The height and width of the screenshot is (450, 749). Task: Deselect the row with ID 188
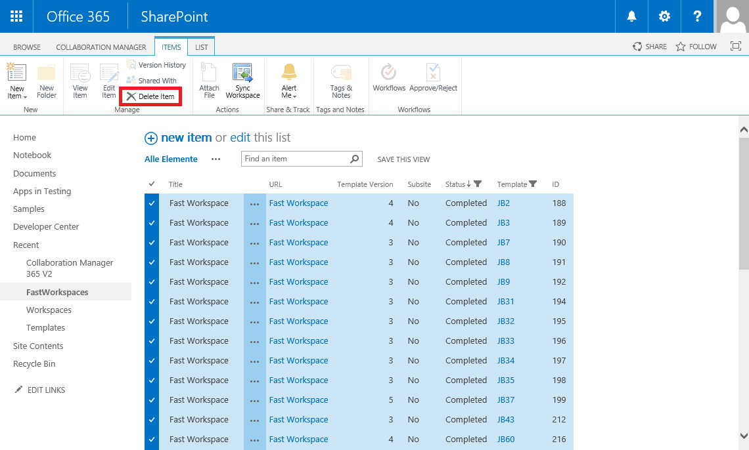click(x=152, y=203)
